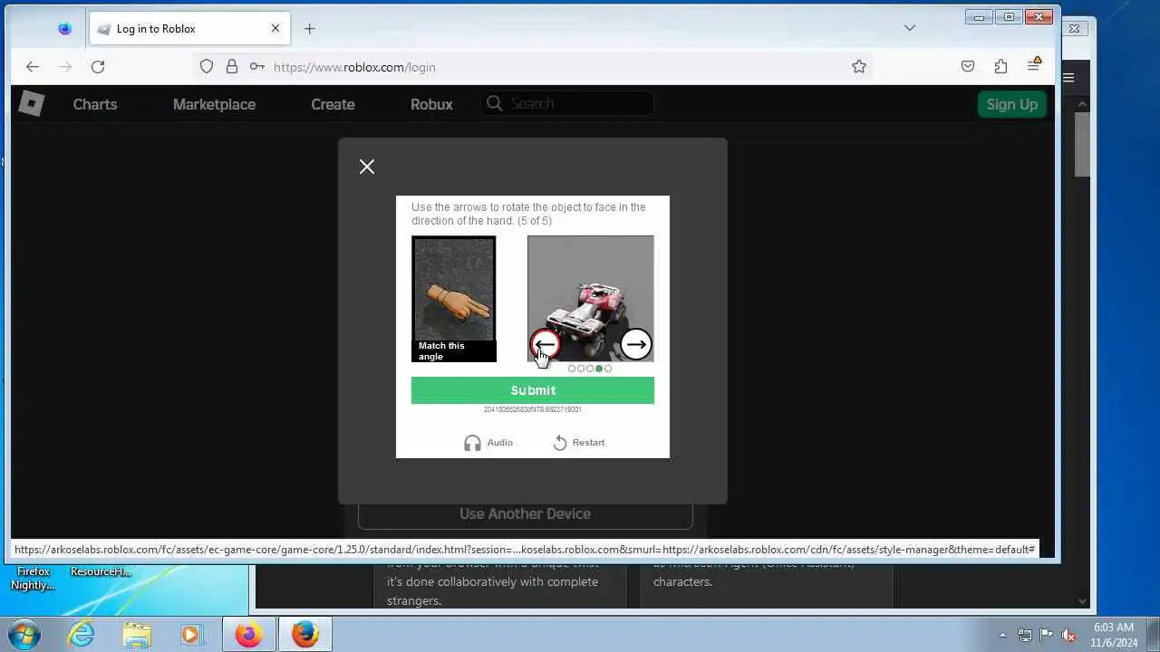Close the background window behind Firefox
This screenshot has height=652, width=1160.
tap(1075, 28)
